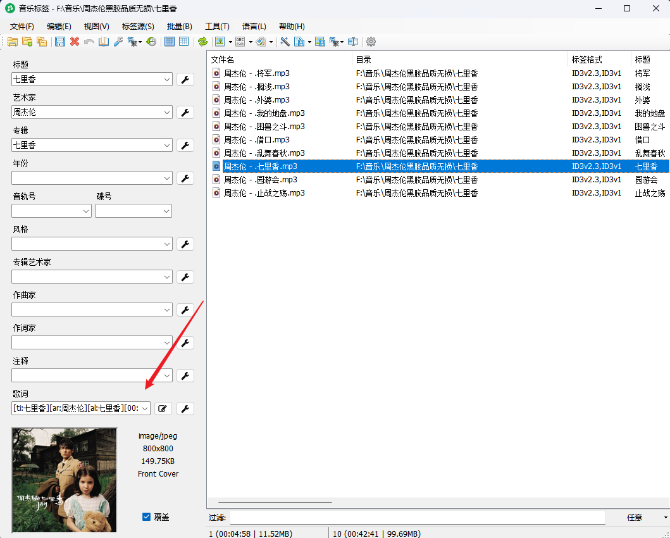Open the 标签源(S) menu

click(x=138, y=27)
